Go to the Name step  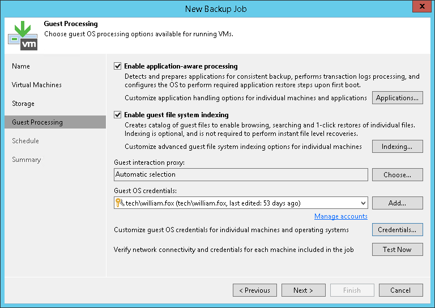[21, 66]
